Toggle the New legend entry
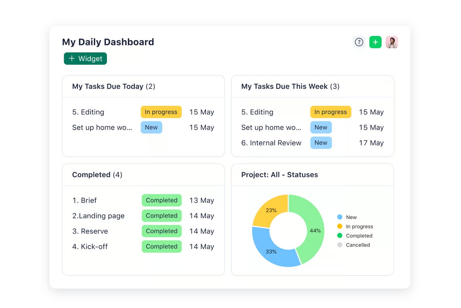Image resolution: width=461 pixels, height=308 pixels. 347,217
